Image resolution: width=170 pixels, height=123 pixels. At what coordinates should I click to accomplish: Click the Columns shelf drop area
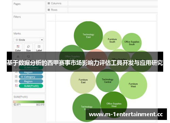coord(113,3)
